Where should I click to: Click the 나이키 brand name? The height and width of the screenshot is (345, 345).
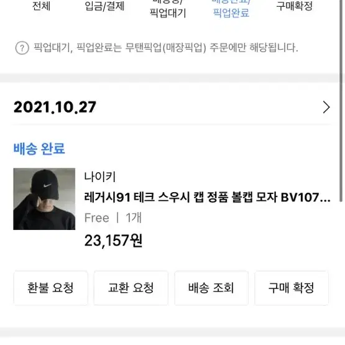click(100, 177)
